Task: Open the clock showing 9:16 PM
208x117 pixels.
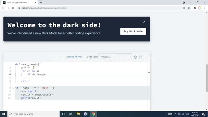Action: (x=195, y=114)
